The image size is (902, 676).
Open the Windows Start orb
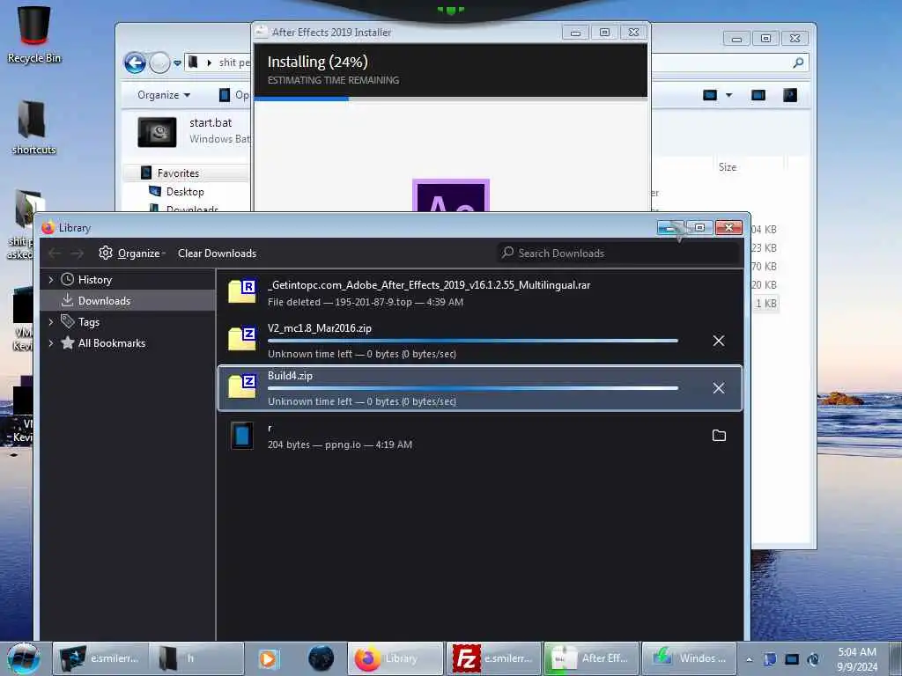coord(24,658)
